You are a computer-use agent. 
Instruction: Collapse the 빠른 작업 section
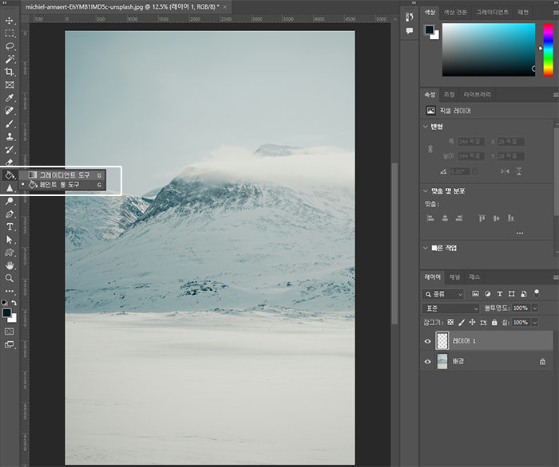pos(426,248)
